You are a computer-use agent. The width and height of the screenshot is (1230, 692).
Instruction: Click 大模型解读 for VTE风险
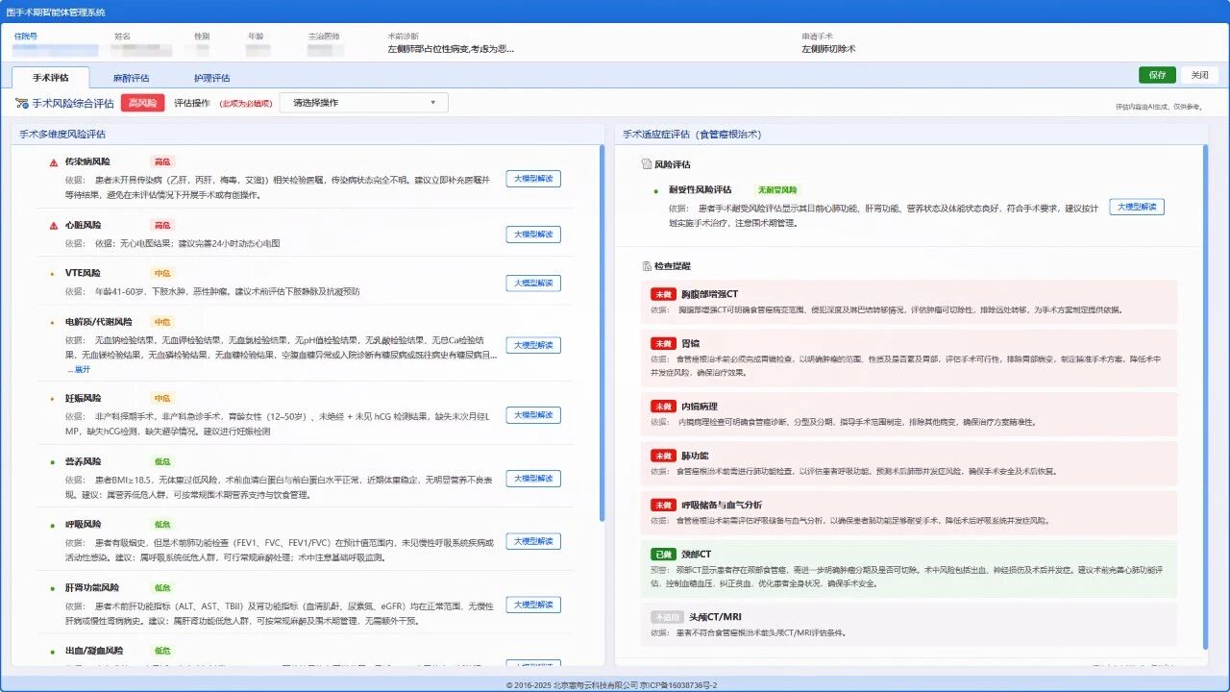coord(533,283)
